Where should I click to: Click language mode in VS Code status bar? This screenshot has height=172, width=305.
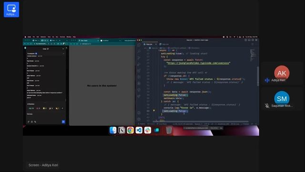click(223, 124)
